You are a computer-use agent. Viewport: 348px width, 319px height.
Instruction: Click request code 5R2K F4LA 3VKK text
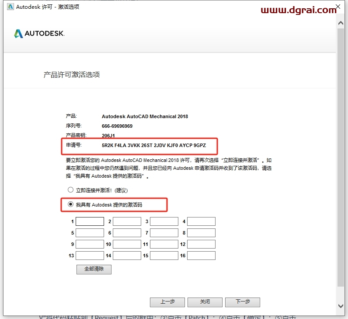[x=154, y=145]
